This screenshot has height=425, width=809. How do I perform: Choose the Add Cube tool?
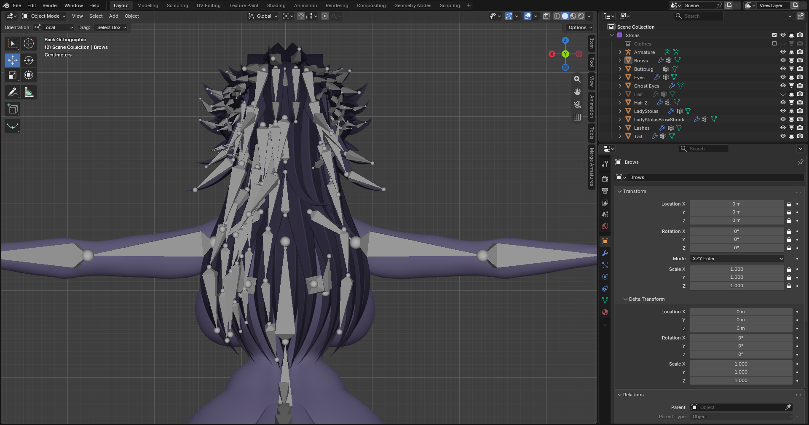[x=13, y=109]
